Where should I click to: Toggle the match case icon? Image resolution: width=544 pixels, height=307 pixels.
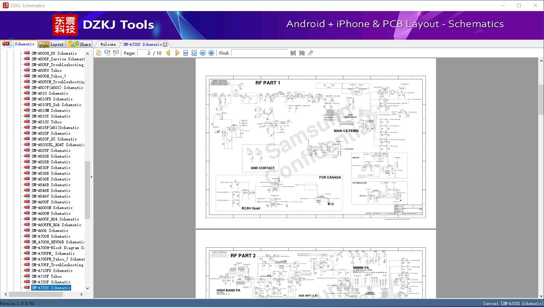(x=310, y=53)
